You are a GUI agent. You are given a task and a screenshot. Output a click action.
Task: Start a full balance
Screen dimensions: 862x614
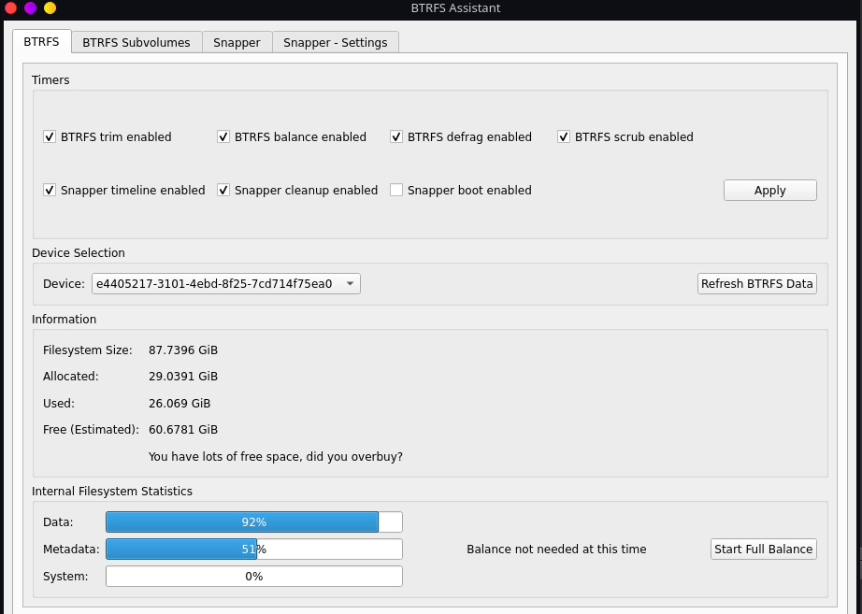[763, 549]
